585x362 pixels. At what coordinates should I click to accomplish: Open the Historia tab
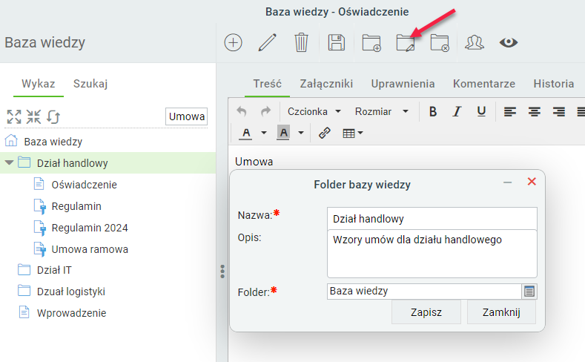point(554,84)
